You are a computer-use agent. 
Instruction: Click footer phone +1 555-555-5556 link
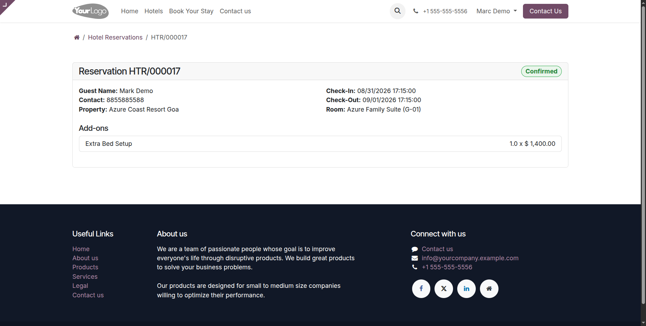447,267
